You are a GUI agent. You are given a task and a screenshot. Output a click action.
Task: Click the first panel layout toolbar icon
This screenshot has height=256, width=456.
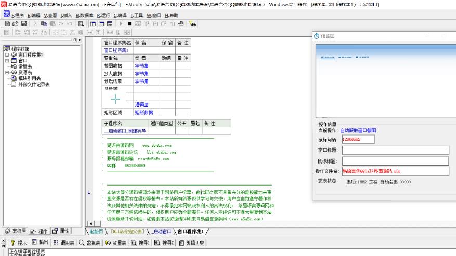[x=93, y=24]
